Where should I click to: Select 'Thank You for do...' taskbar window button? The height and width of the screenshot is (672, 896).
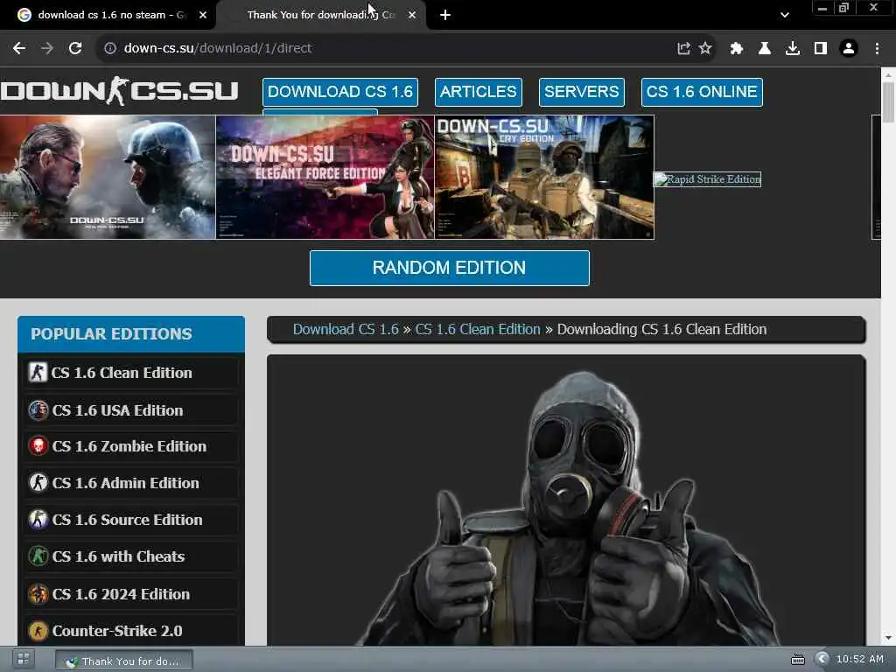click(124, 661)
